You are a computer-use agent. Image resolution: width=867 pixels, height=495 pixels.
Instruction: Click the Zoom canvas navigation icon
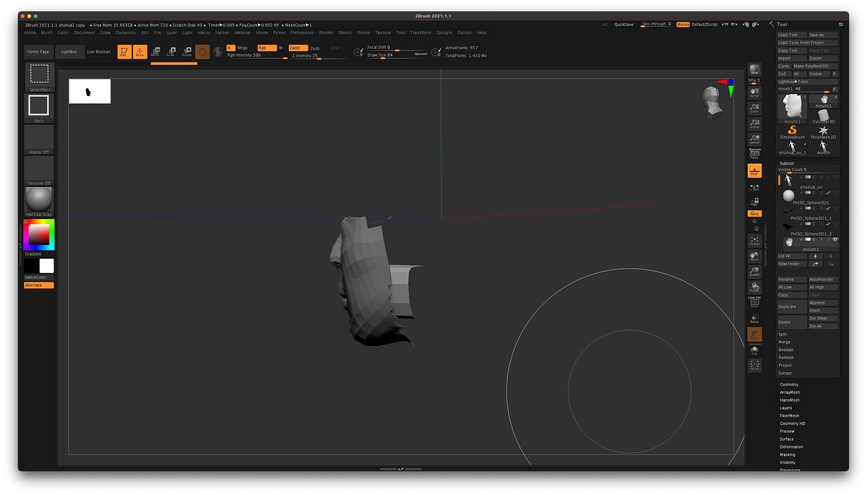[754, 108]
